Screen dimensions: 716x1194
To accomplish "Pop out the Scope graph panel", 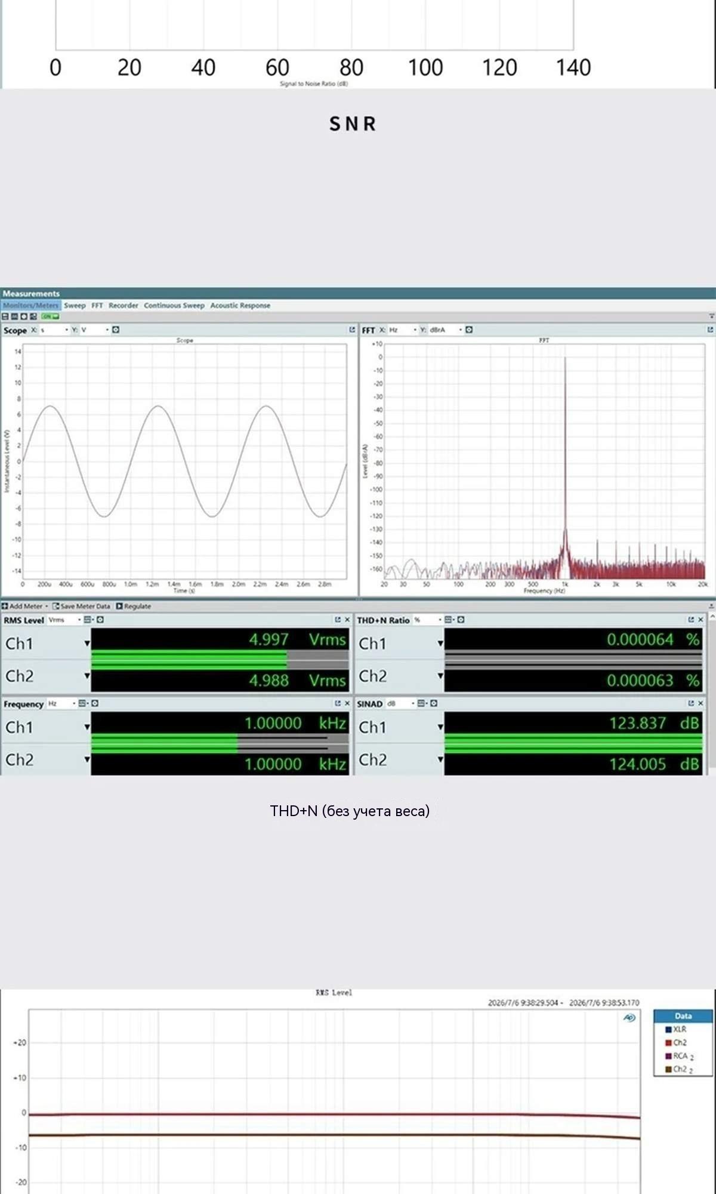I will (352, 330).
